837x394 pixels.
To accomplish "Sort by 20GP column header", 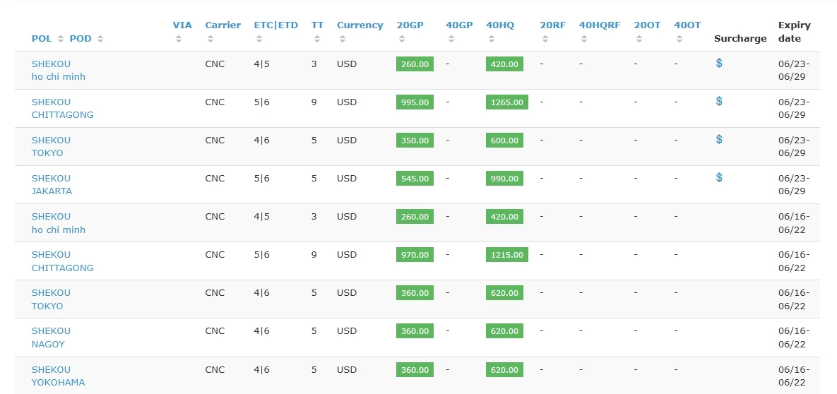I will tap(410, 25).
